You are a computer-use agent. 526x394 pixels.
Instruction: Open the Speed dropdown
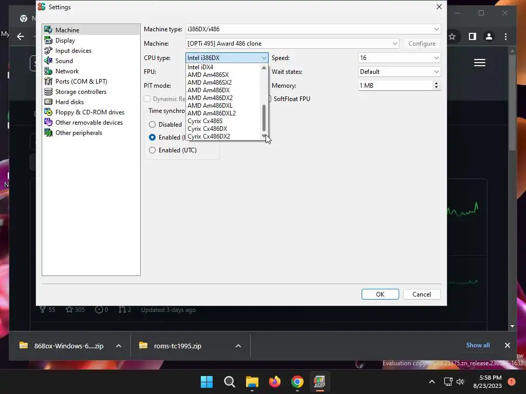(399, 57)
